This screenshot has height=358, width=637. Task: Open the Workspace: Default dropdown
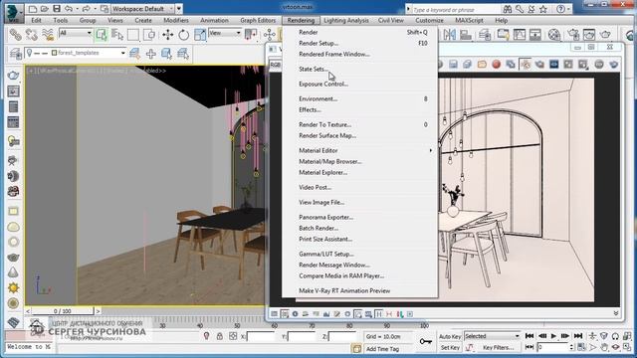pos(143,9)
